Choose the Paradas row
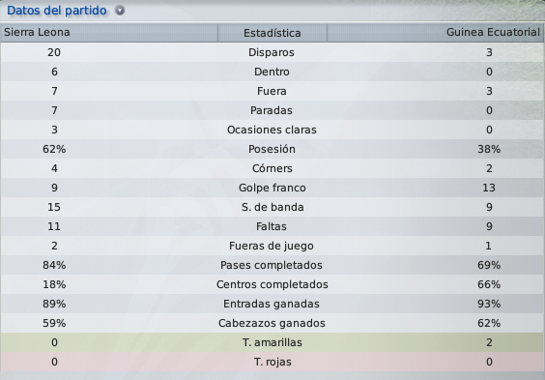The height and width of the screenshot is (380, 545). (272, 110)
